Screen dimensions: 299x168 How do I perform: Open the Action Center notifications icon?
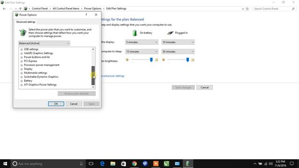tap(292, 164)
